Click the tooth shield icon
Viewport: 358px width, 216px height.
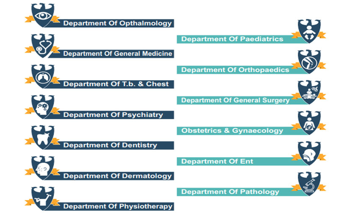click(x=43, y=137)
